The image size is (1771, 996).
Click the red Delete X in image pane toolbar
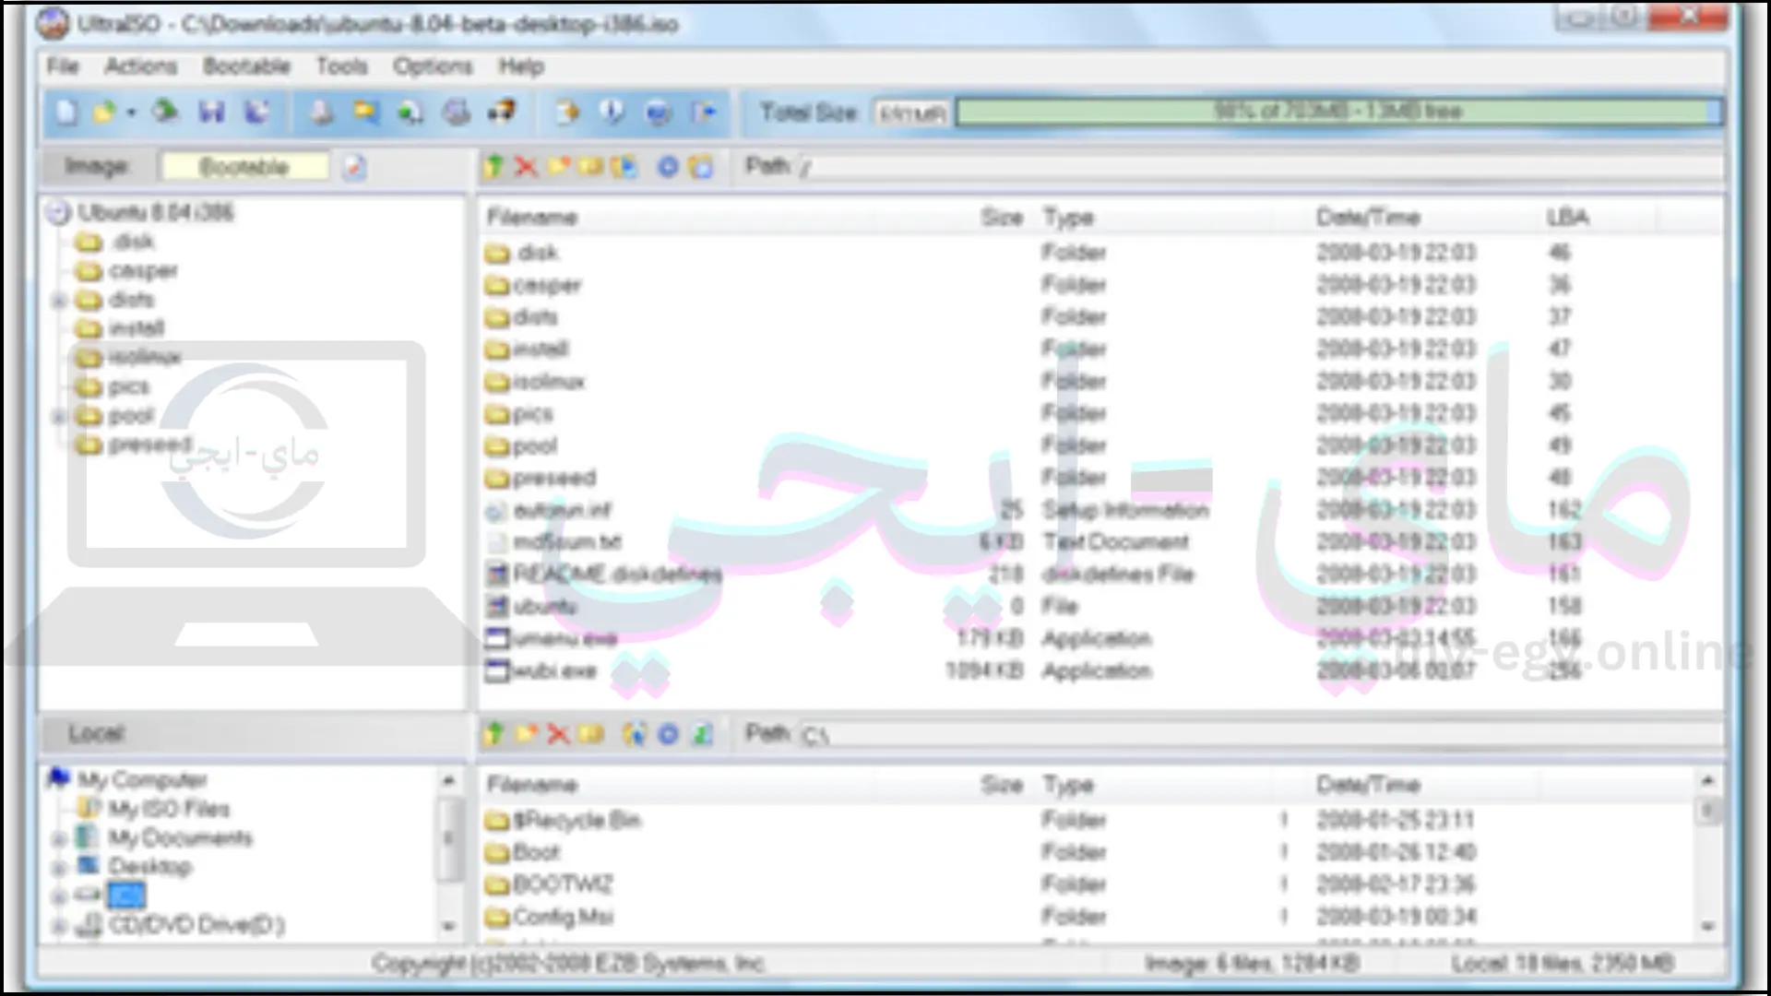click(526, 166)
